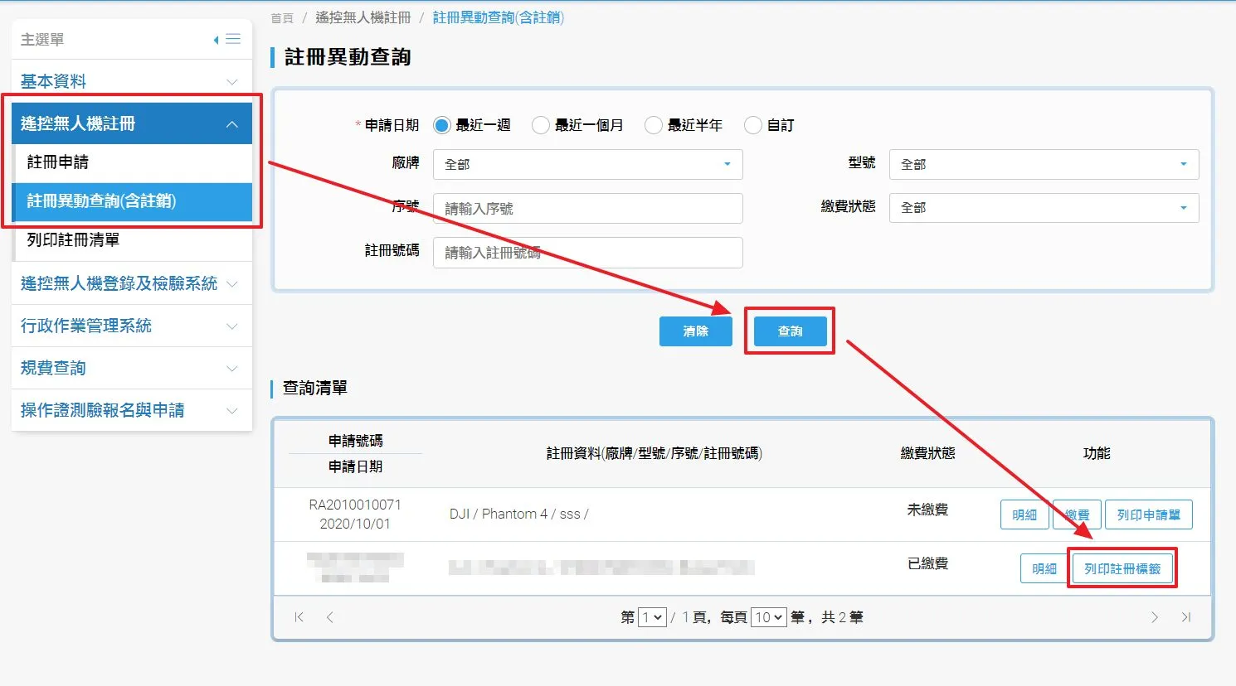The width and height of the screenshot is (1236, 686).
Task: Focus the 註冊號碼 input field
Action: 587,253
